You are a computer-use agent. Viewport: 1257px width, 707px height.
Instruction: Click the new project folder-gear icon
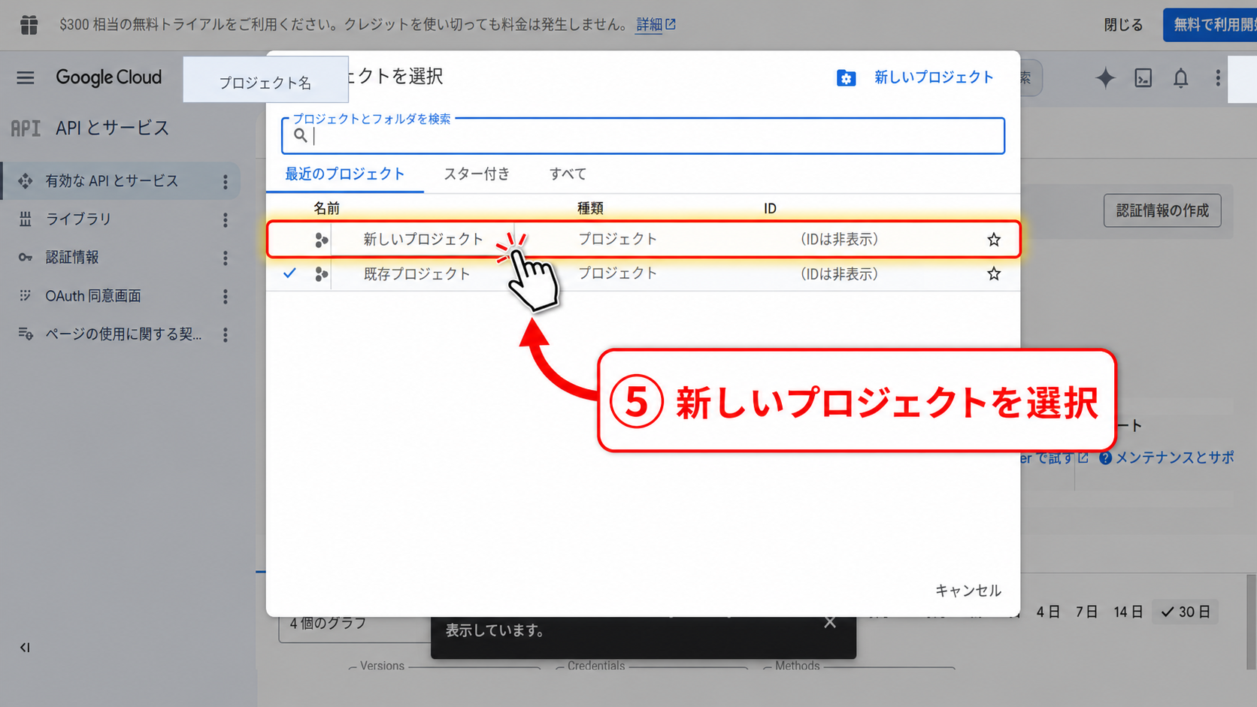coord(846,78)
